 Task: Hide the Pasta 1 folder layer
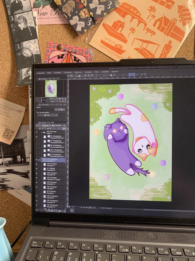(37, 132)
